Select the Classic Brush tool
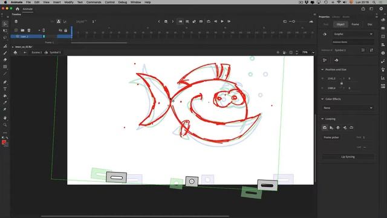The image size is (387, 218). [5, 53]
